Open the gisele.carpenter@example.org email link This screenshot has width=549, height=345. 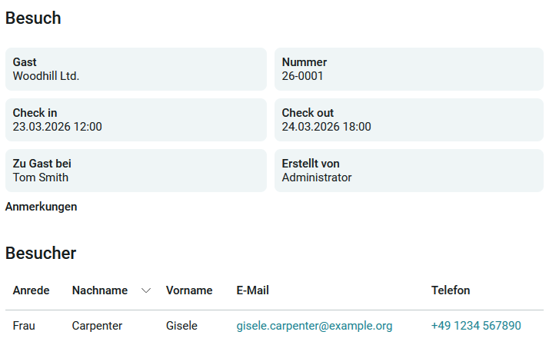314,326
